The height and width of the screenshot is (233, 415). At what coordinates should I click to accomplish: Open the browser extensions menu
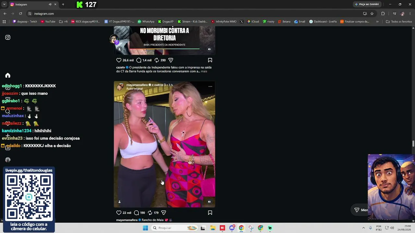[383, 14]
